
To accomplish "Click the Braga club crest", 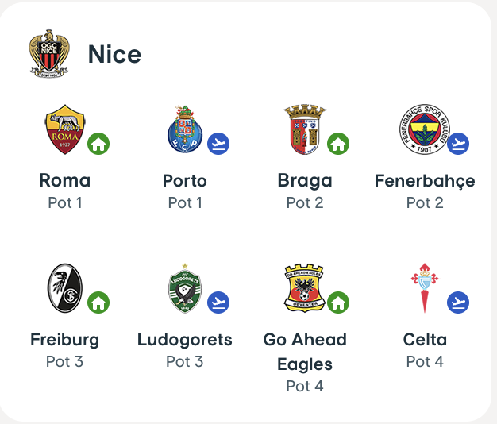I will tap(304, 129).
